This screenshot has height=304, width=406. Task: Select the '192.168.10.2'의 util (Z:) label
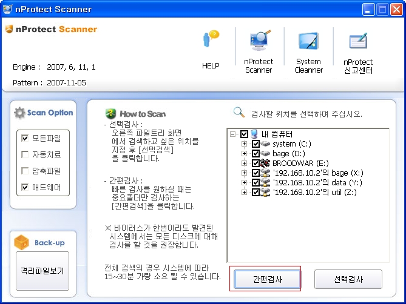point(314,193)
